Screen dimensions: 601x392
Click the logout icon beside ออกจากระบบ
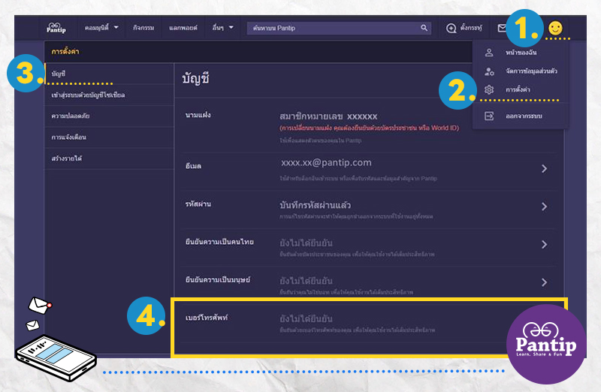489,116
